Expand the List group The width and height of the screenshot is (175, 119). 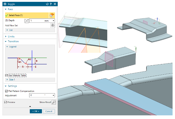coord(7,30)
